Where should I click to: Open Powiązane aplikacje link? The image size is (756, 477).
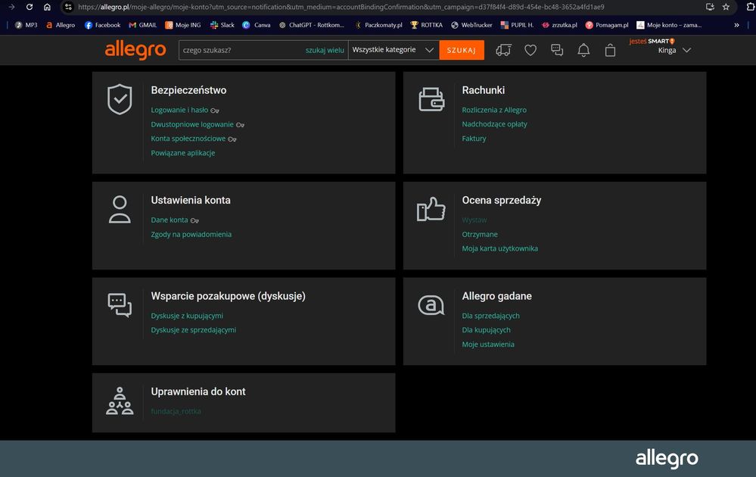coord(182,153)
